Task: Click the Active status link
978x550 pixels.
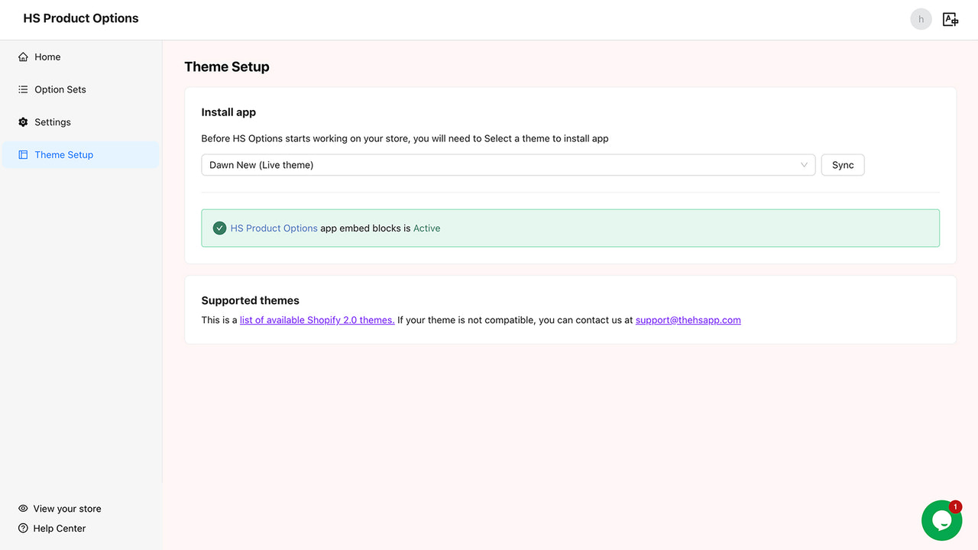Action: point(426,228)
